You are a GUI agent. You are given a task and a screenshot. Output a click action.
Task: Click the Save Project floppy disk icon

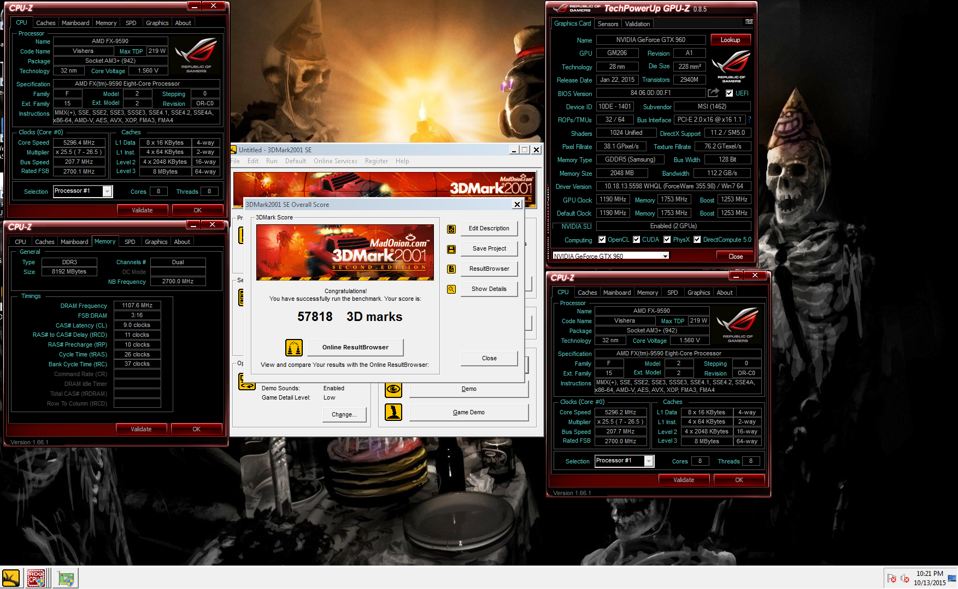[x=451, y=249]
